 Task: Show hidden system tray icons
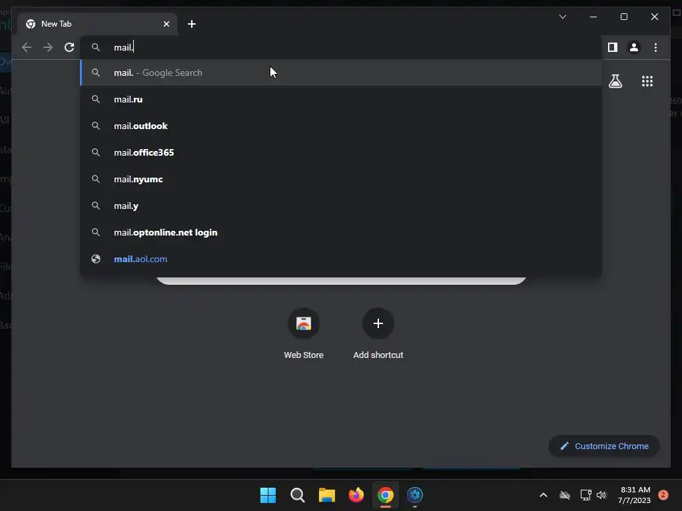[543, 495]
